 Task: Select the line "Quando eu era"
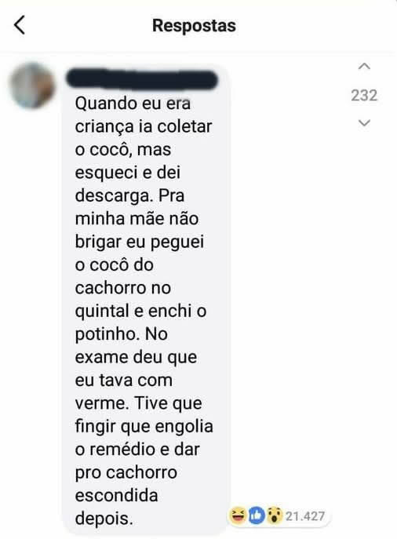coord(133,104)
